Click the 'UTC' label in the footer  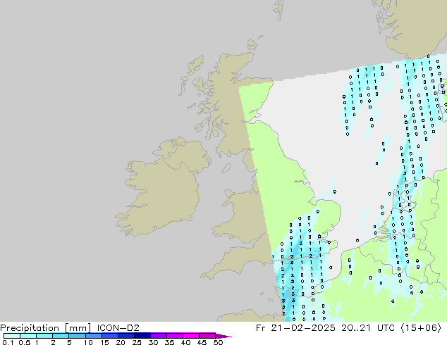click(x=386, y=328)
